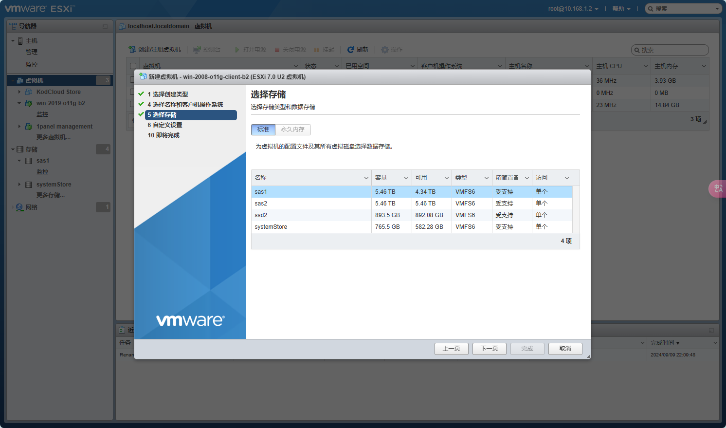Click the VM list search field
Screen dimensions: 726x428
pyautogui.click(x=670, y=50)
